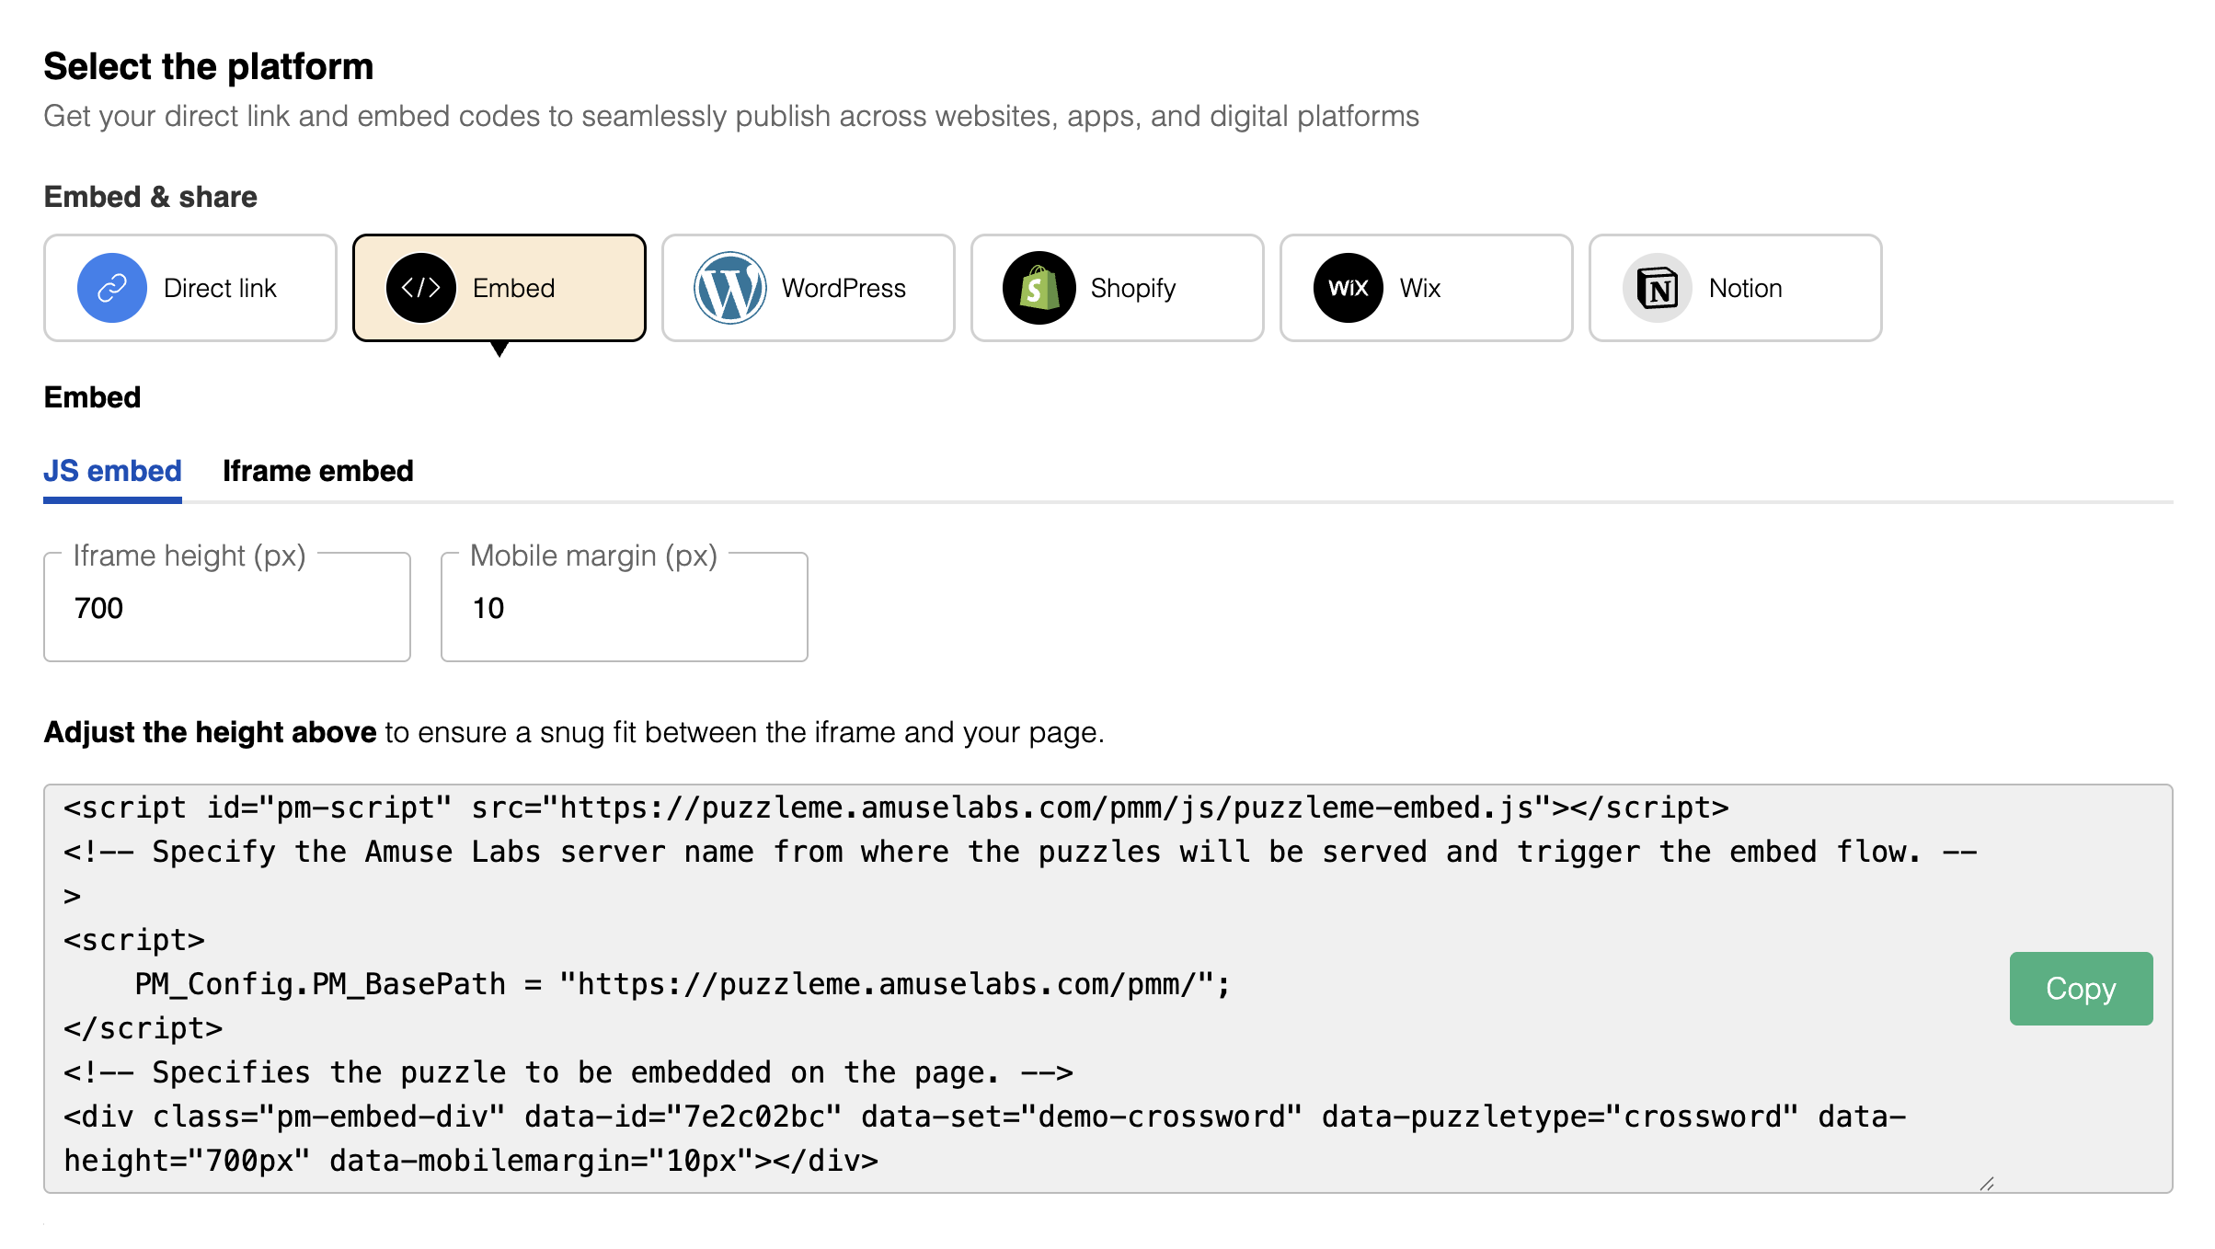Click the Shopify bag logo icon
Screen dimensions: 2215x1249
tap(1039, 288)
